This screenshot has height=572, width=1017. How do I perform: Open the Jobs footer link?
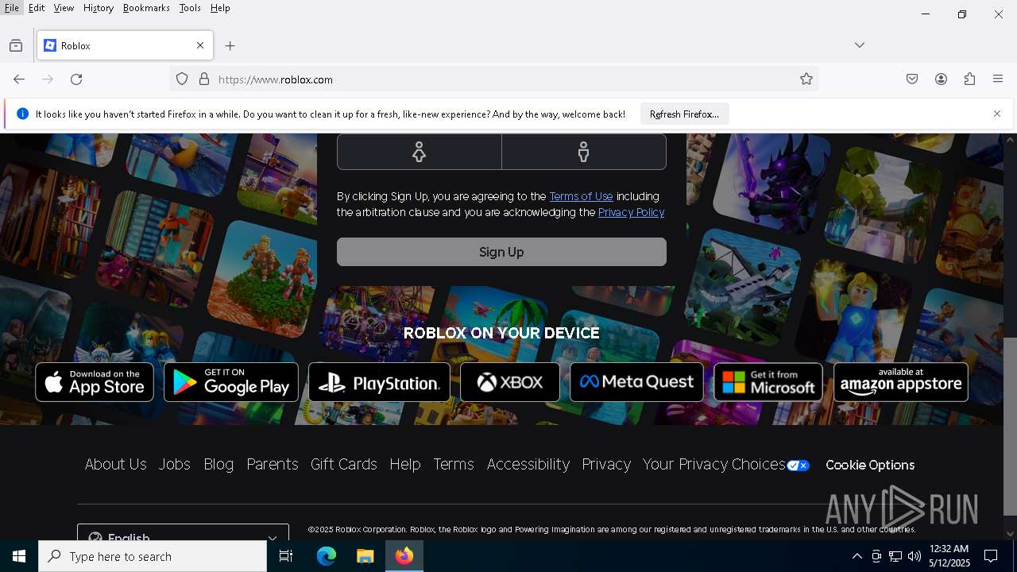click(175, 465)
